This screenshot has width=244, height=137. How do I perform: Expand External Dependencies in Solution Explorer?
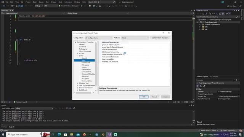point(200,24)
